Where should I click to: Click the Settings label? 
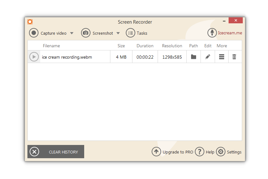pyautogui.click(x=234, y=152)
